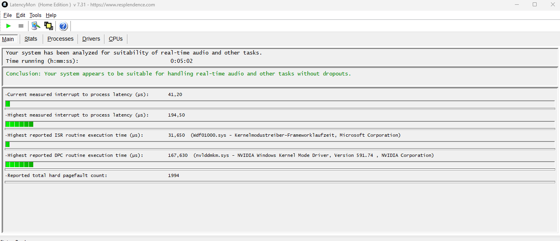Click the DPC time value 167,630

click(178, 155)
